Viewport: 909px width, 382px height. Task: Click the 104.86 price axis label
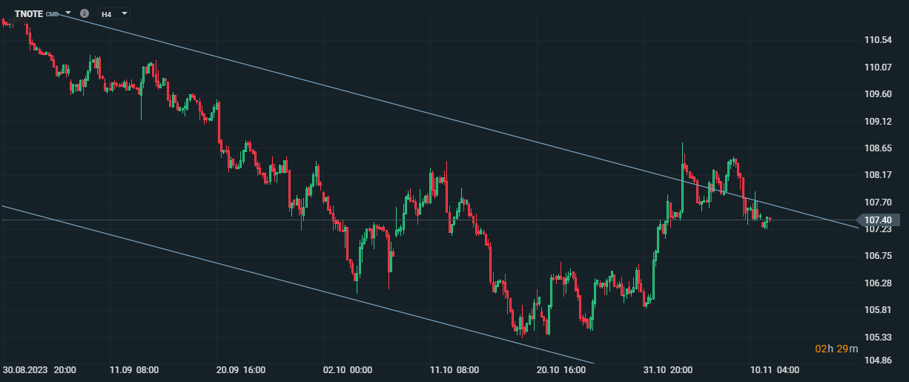(878, 360)
